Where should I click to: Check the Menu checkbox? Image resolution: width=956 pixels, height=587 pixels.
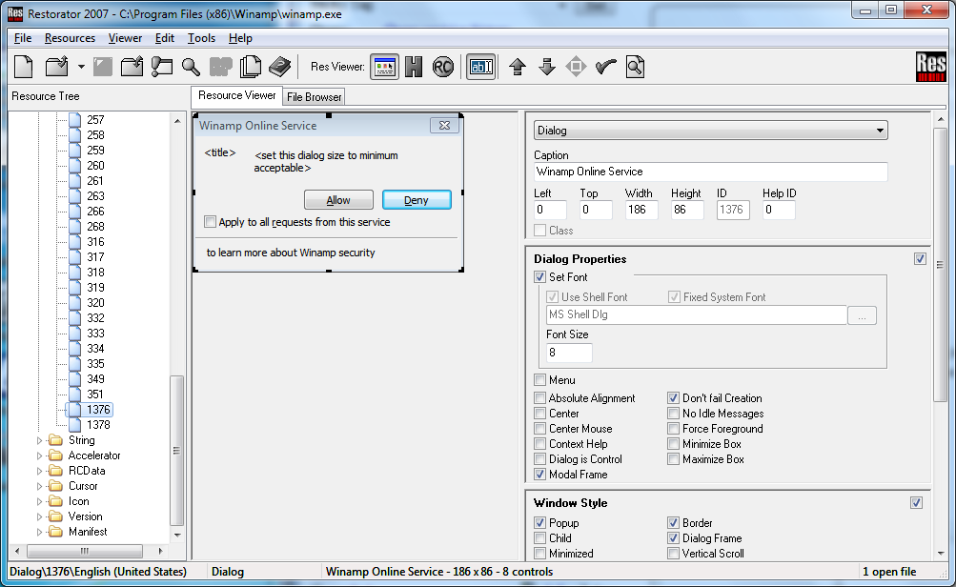[539, 380]
